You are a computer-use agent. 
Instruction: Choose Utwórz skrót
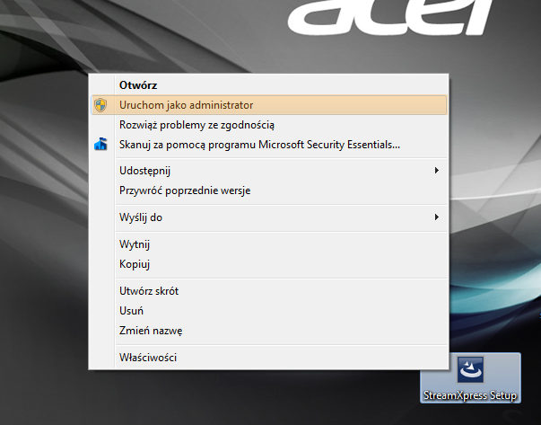click(269, 291)
